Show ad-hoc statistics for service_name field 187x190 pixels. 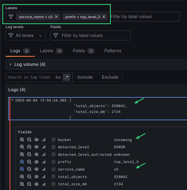[x=44, y=169]
